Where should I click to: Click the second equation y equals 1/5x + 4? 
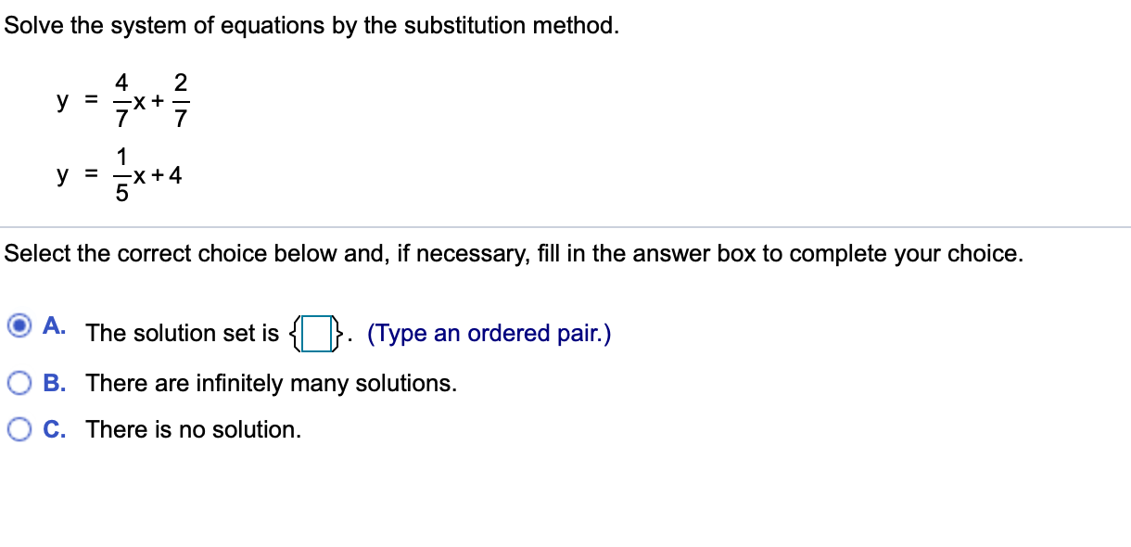(119, 174)
